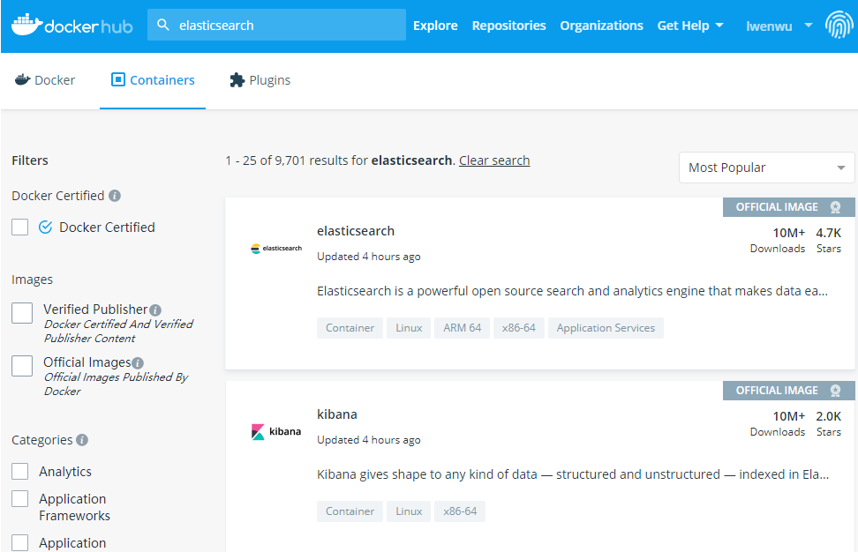The image size is (858, 552).
Task: Click kibana 2.0K Stars count
Action: [829, 423]
